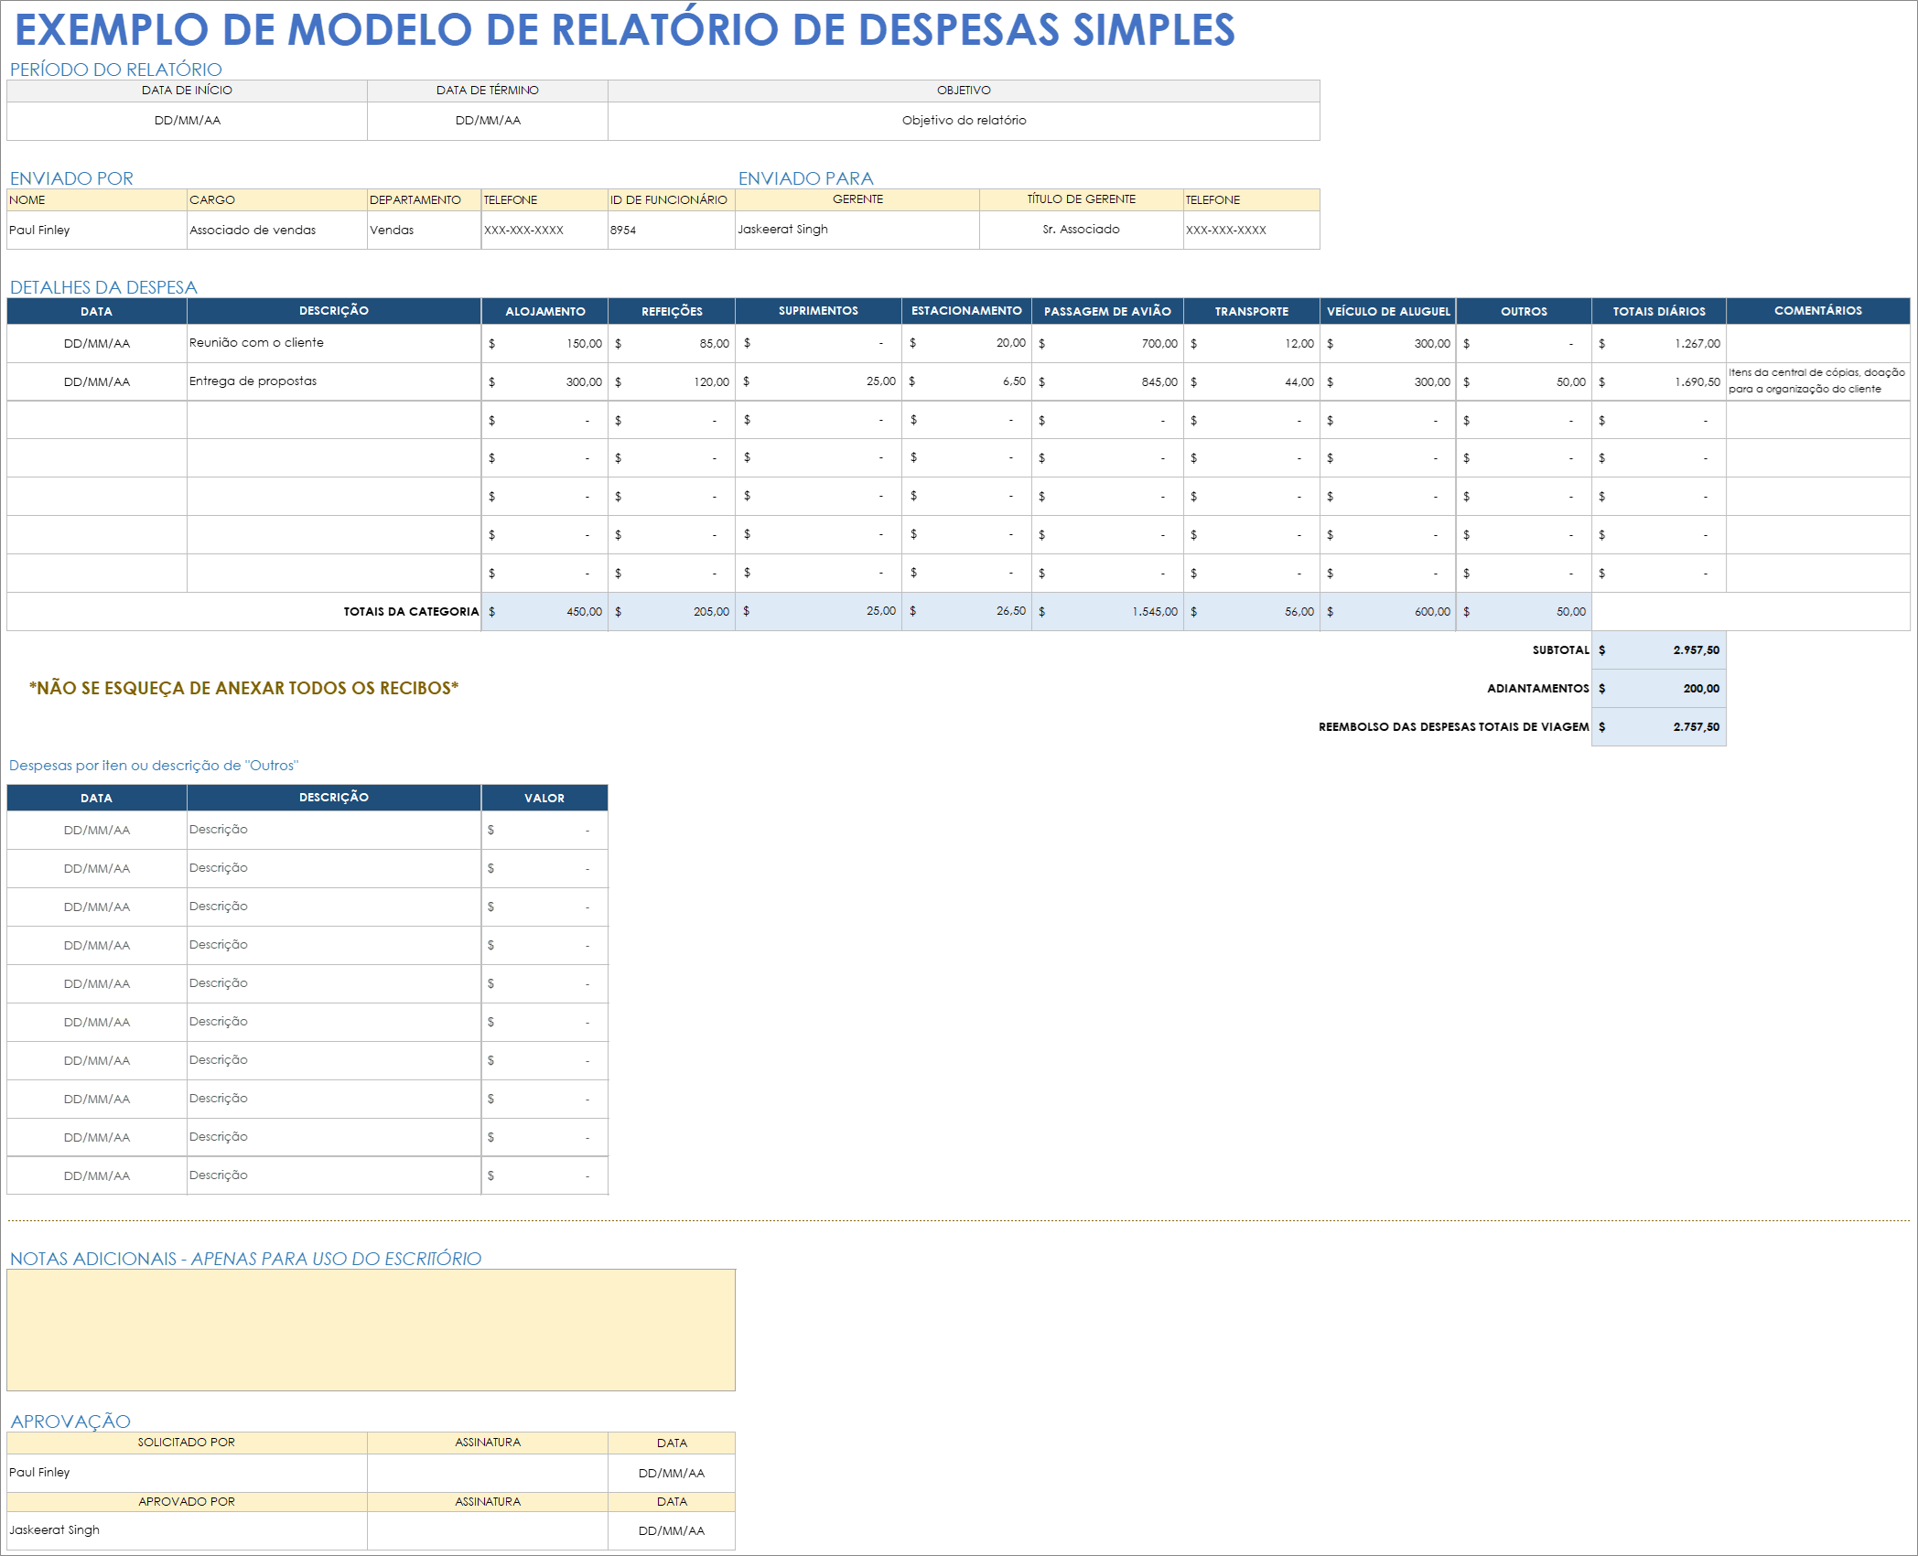Click the TOTAIS DA CATEGORIA label
This screenshot has width=1918, height=1556.
coord(411,612)
